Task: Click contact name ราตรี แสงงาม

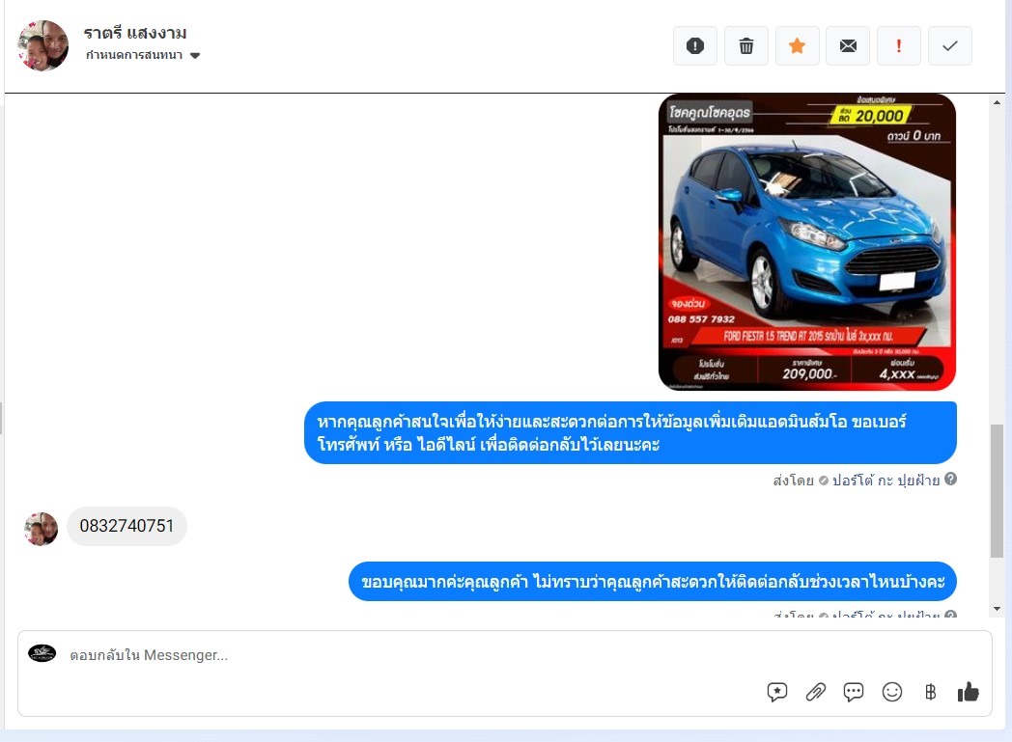Action: coord(135,33)
